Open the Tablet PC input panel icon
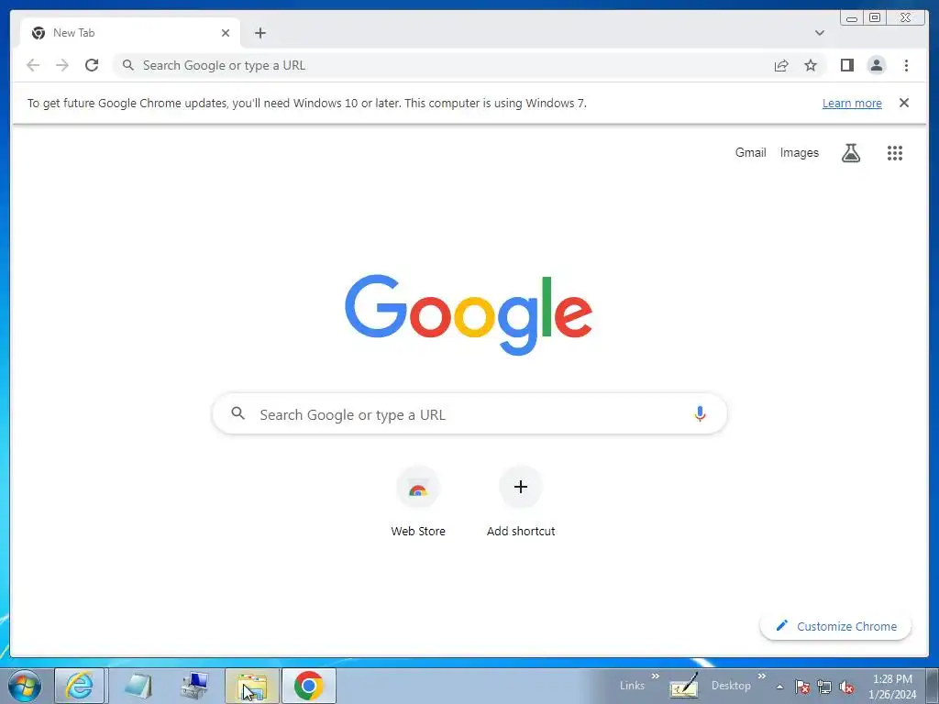Image resolution: width=939 pixels, height=704 pixels. coord(684,686)
